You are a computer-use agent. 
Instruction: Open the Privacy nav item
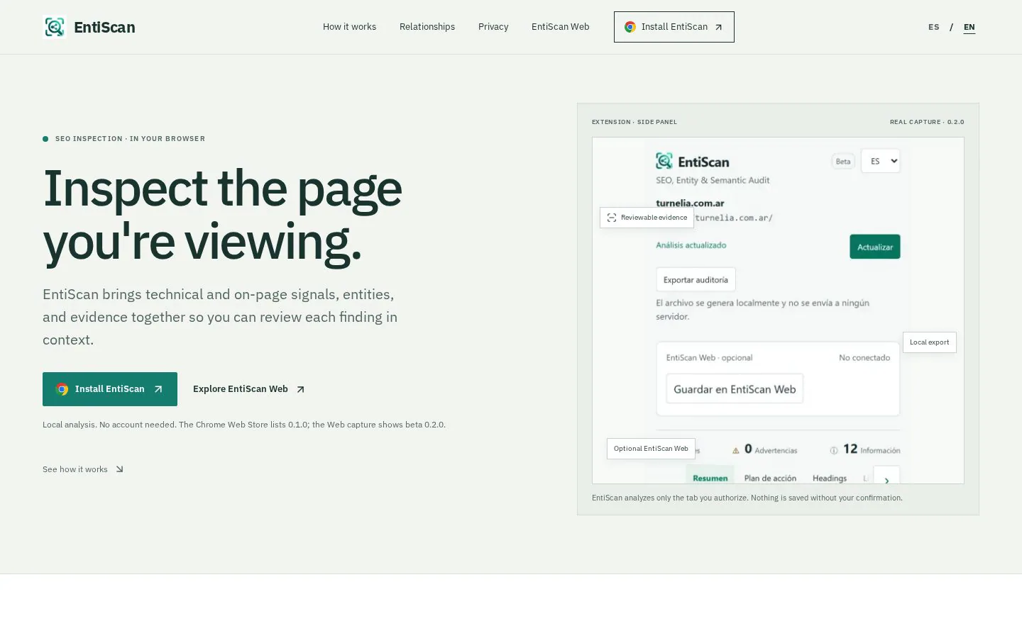493,27
